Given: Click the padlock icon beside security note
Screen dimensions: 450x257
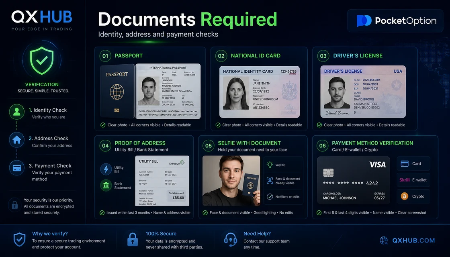Looking at the screenshot, I should 14,205.
